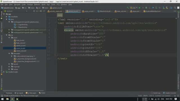Click the Android Studio taskbar icon
Viewport: 180px width, 101px height.
click(12, 99)
